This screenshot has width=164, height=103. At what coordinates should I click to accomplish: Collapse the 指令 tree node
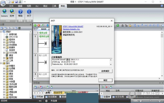pos(1,63)
